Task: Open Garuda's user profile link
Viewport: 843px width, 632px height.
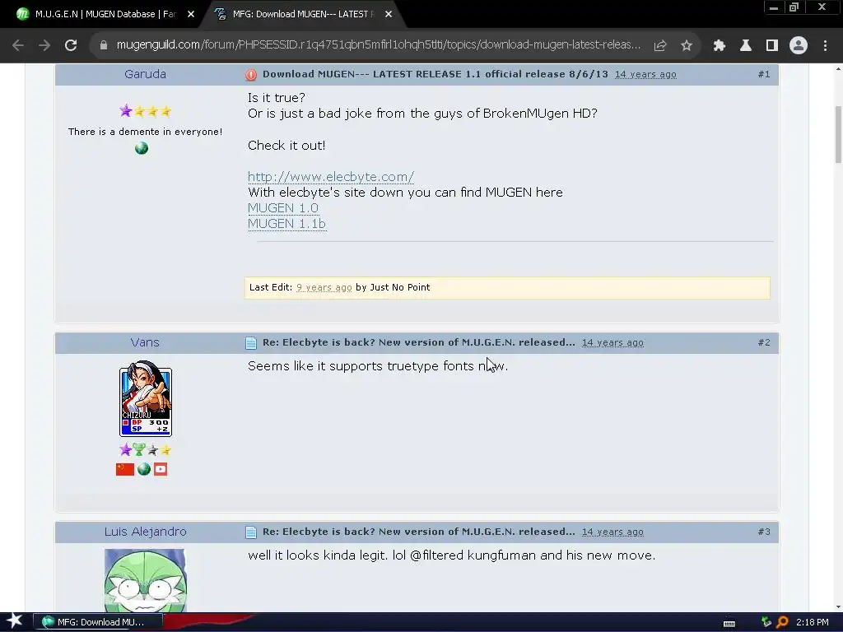Action: click(145, 74)
